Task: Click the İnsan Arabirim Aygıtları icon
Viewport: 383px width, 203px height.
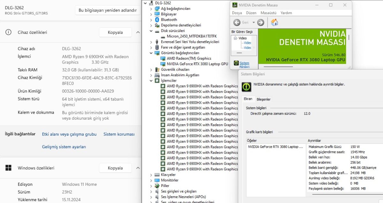Action: pos(157,75)
